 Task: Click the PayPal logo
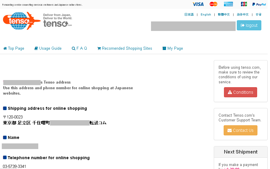pyautogui.click(x=259, y=4)
